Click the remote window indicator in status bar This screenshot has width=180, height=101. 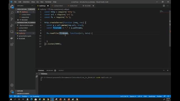pos(11,96)
